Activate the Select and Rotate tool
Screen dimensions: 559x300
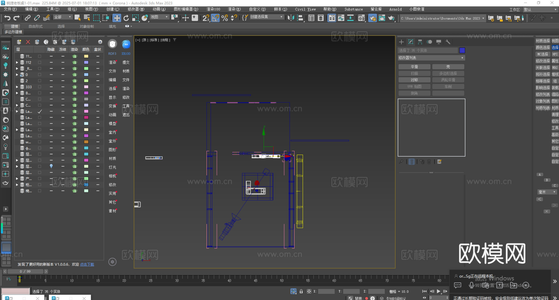coord(126,18)
